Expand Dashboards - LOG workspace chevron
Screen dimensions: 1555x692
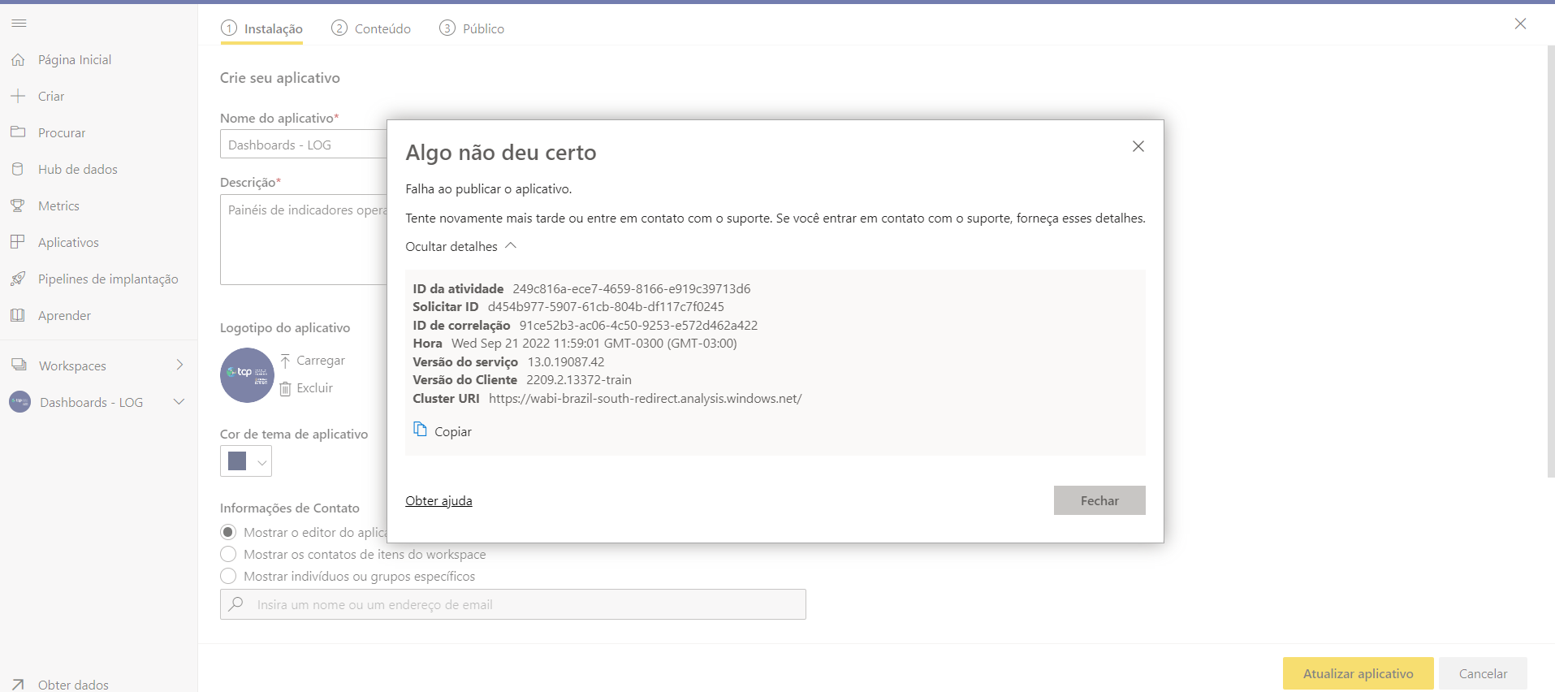click(x=179, y=401)
